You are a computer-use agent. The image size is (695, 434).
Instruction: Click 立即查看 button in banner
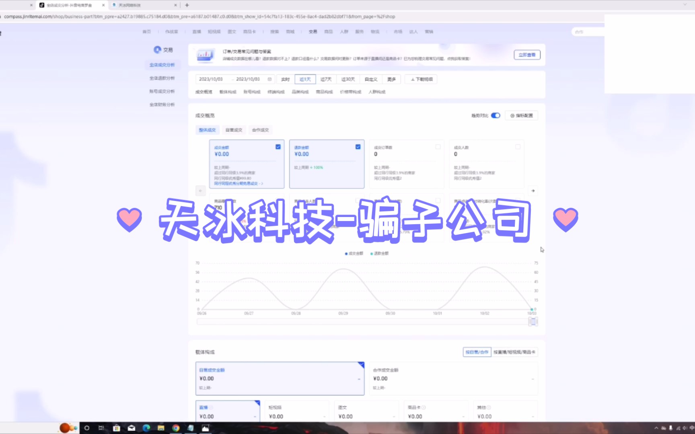click(527, 55)
